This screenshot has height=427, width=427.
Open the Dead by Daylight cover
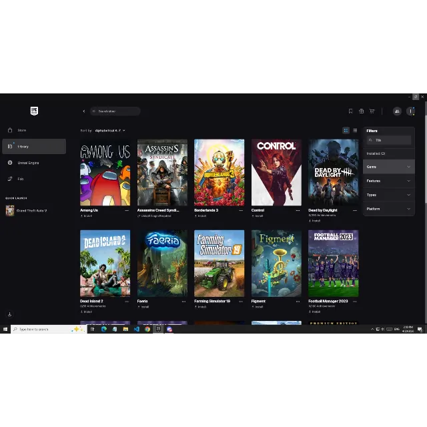tap(334, 172)
